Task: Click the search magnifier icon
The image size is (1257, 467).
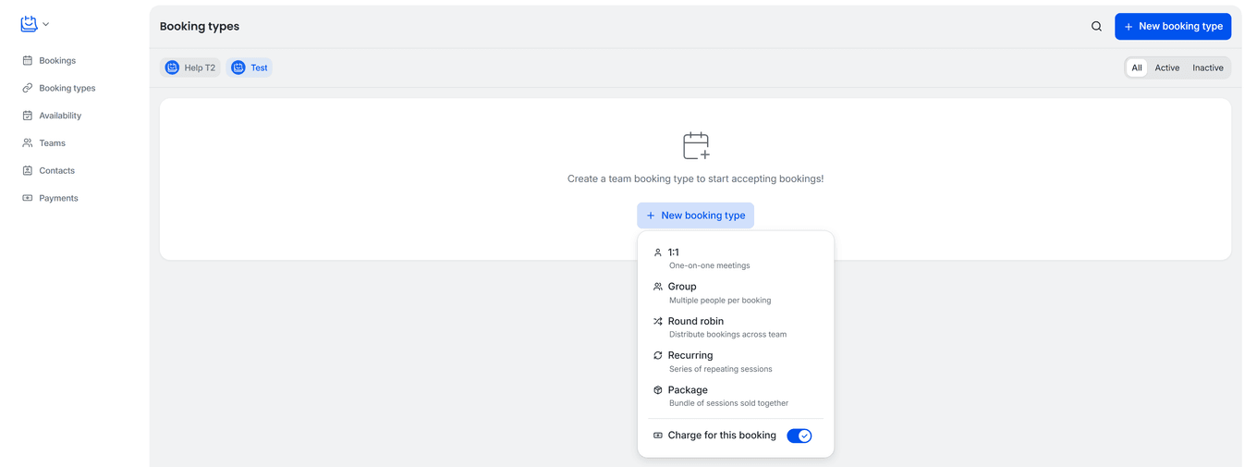Action: [1096, 27]
